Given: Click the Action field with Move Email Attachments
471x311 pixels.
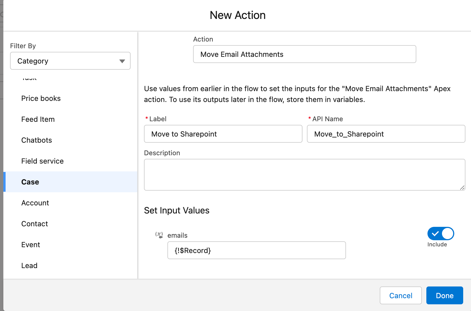Looking at the screenshot, I should pos(304,54).
